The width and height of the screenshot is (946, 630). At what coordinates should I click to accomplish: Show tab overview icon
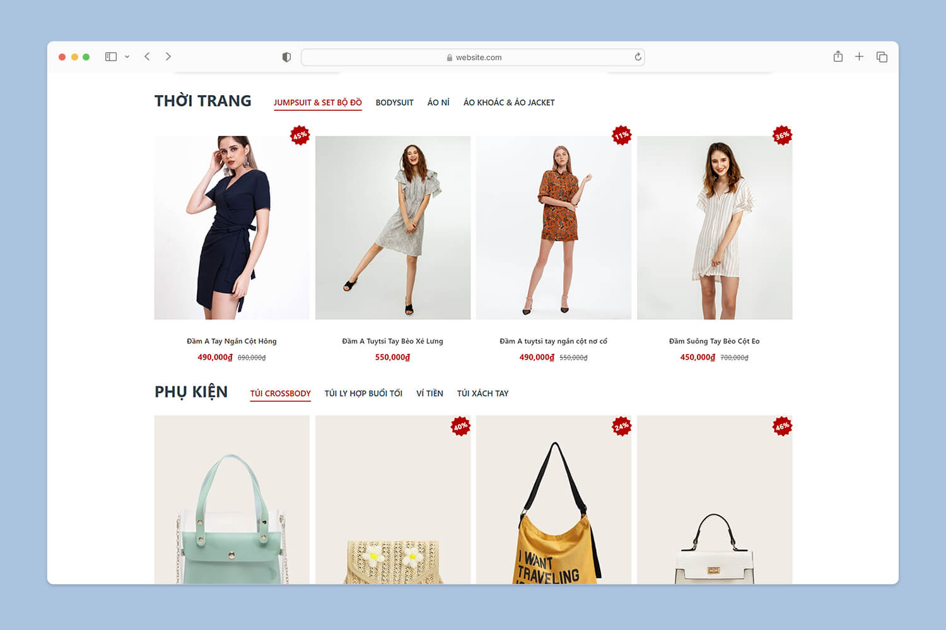[x=882, y=57]
